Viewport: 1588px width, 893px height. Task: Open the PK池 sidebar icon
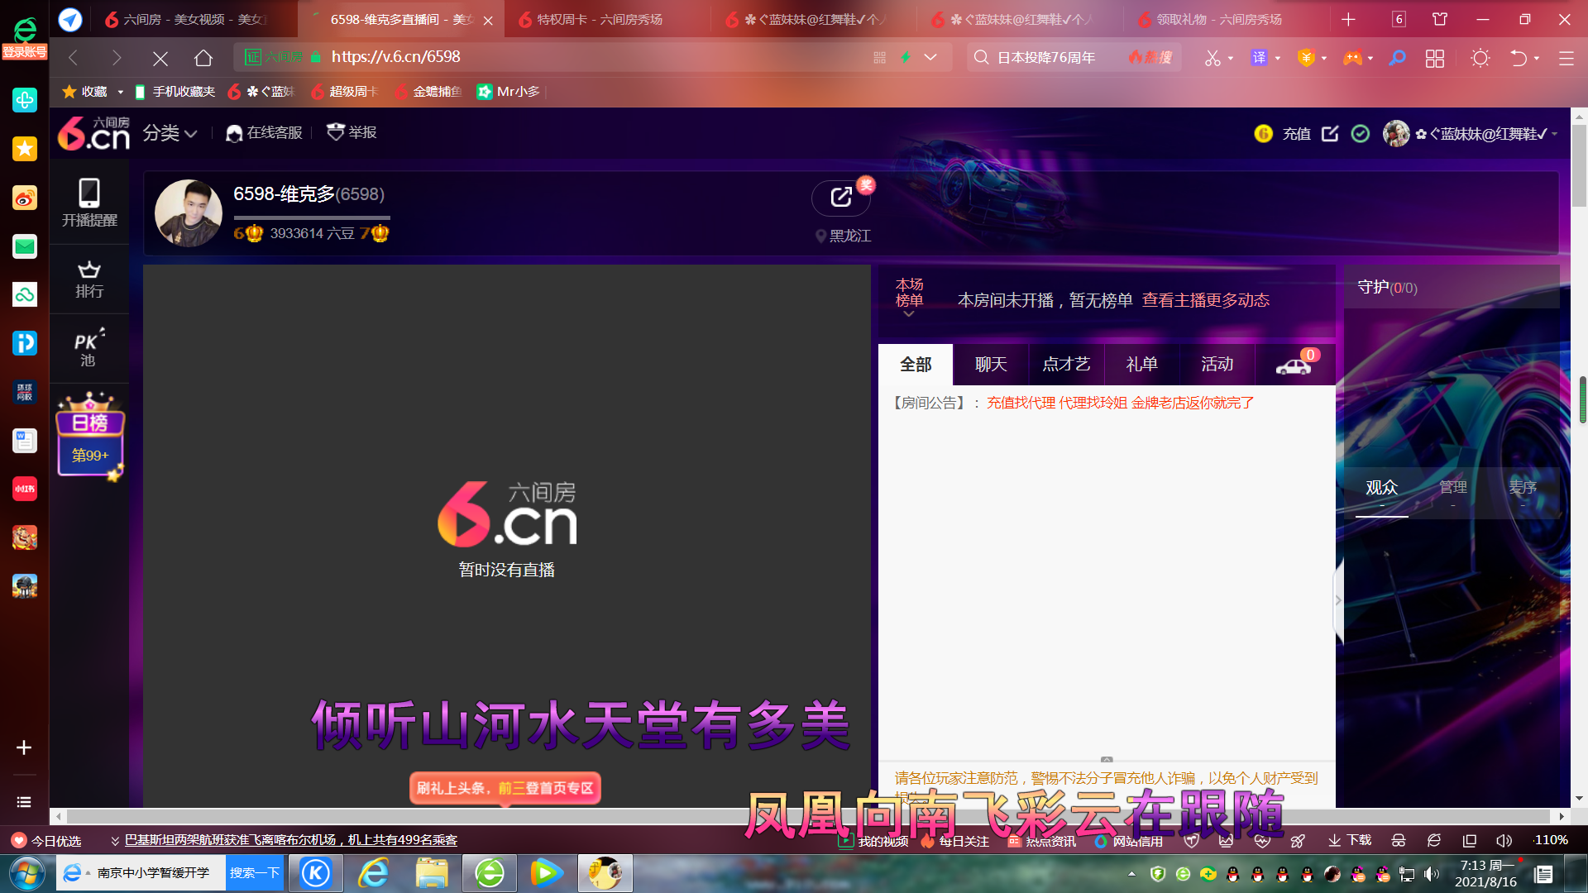pyautogui.click(x=89, y=348)
